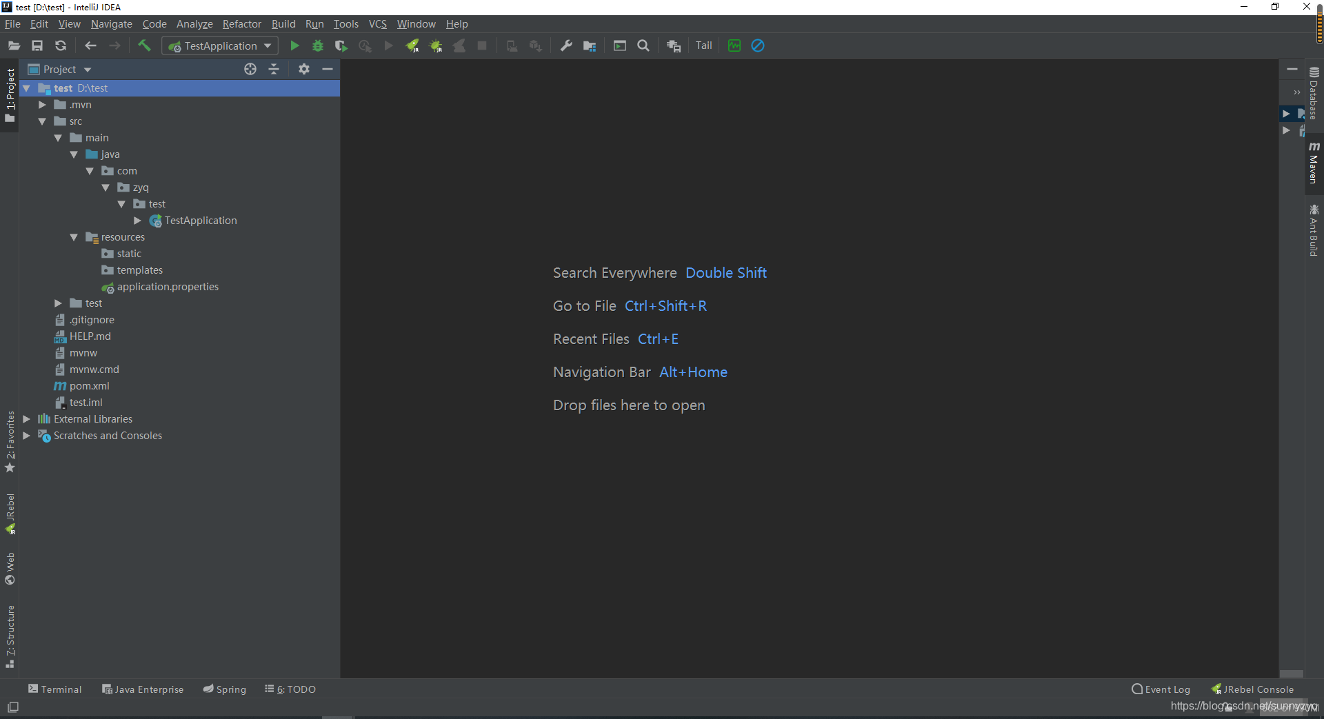The width and height of the screenshot is (1324, 719).
Task: Open the VCS menu
Action: point(378,23)
